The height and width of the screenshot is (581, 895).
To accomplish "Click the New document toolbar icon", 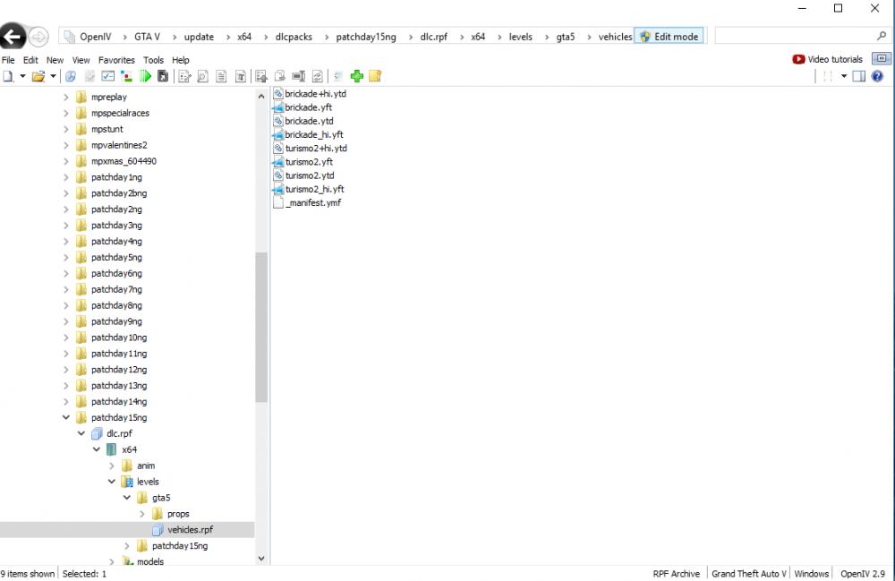I will pyautogui.click(x=8, y=76).
